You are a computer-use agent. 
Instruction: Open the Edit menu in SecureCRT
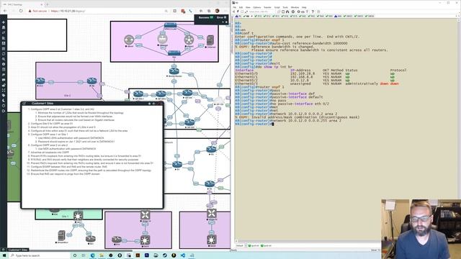pos(241,7)
